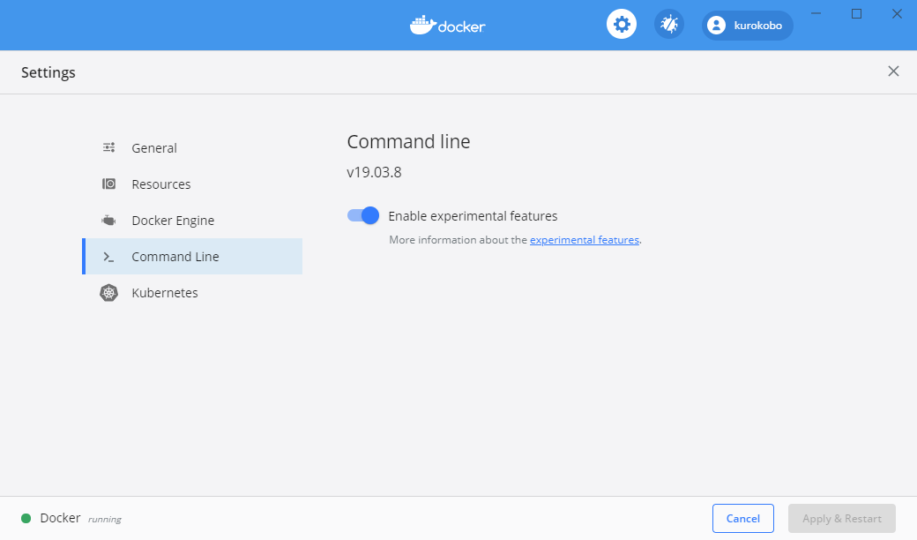The width and height of the screenshot is (917, 540).
Task: Close the Settings panel
Action: coord(893,71)
